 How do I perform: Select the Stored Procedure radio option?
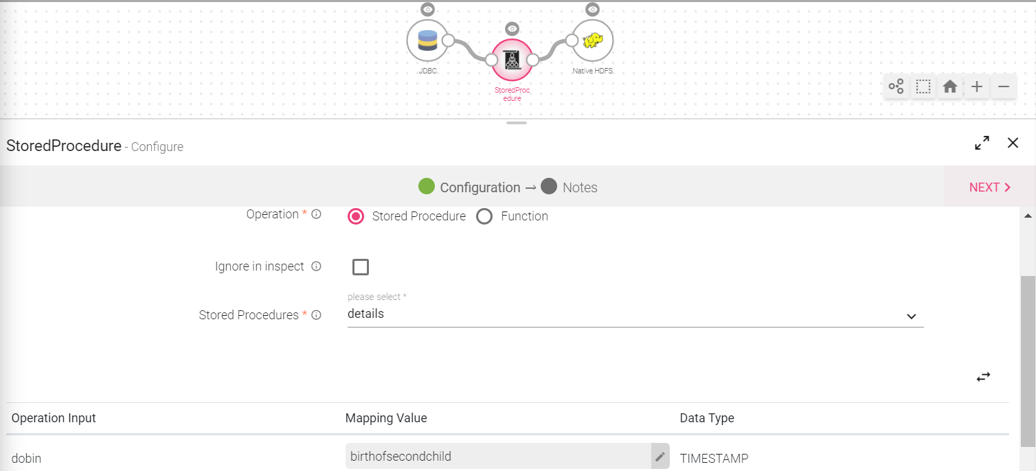coord(356,216)
